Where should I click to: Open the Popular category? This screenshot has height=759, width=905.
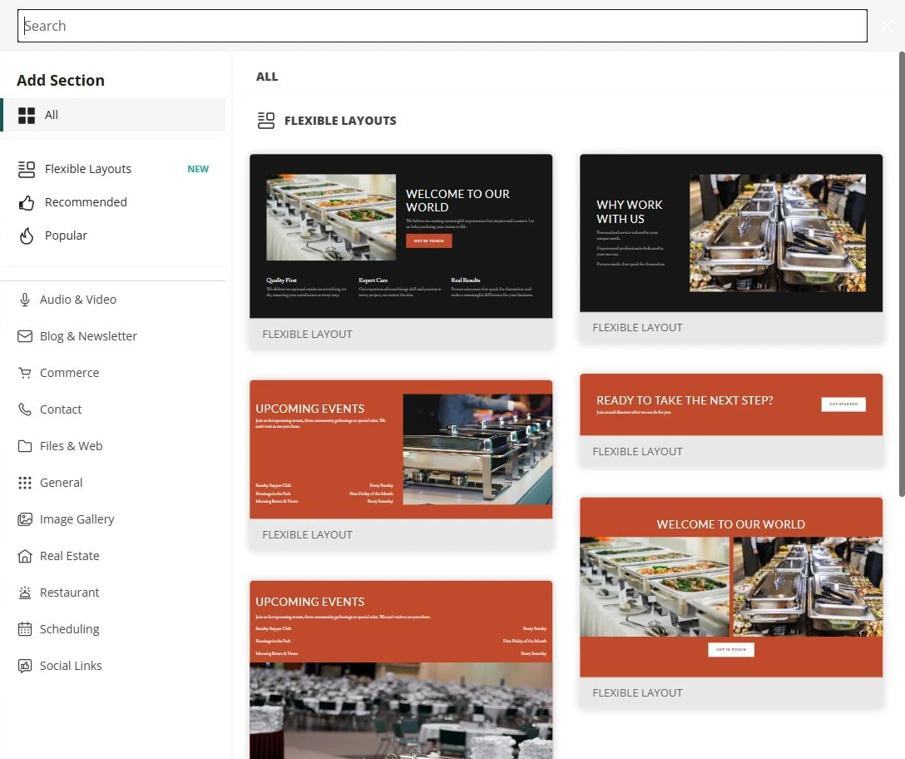click(114, 236)
